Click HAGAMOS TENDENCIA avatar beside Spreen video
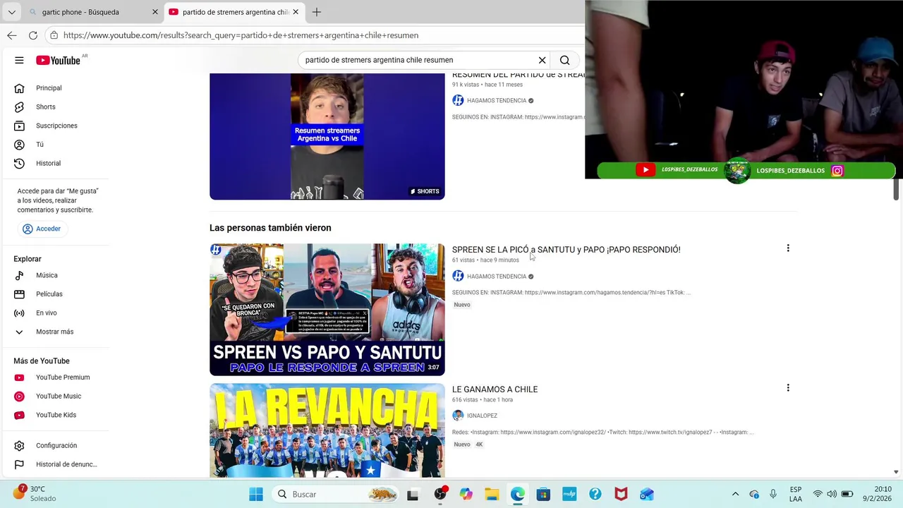 pos(458,277)
